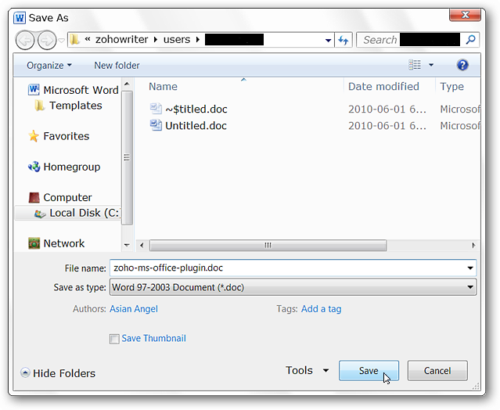The image size is (500, 410).
Task: Click the Save button
Action: pyautogui.click(x=369, y=370)
